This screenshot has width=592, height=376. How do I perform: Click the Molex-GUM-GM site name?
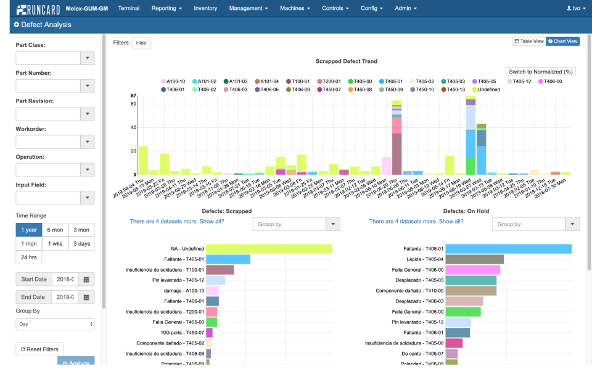[87, 8]
